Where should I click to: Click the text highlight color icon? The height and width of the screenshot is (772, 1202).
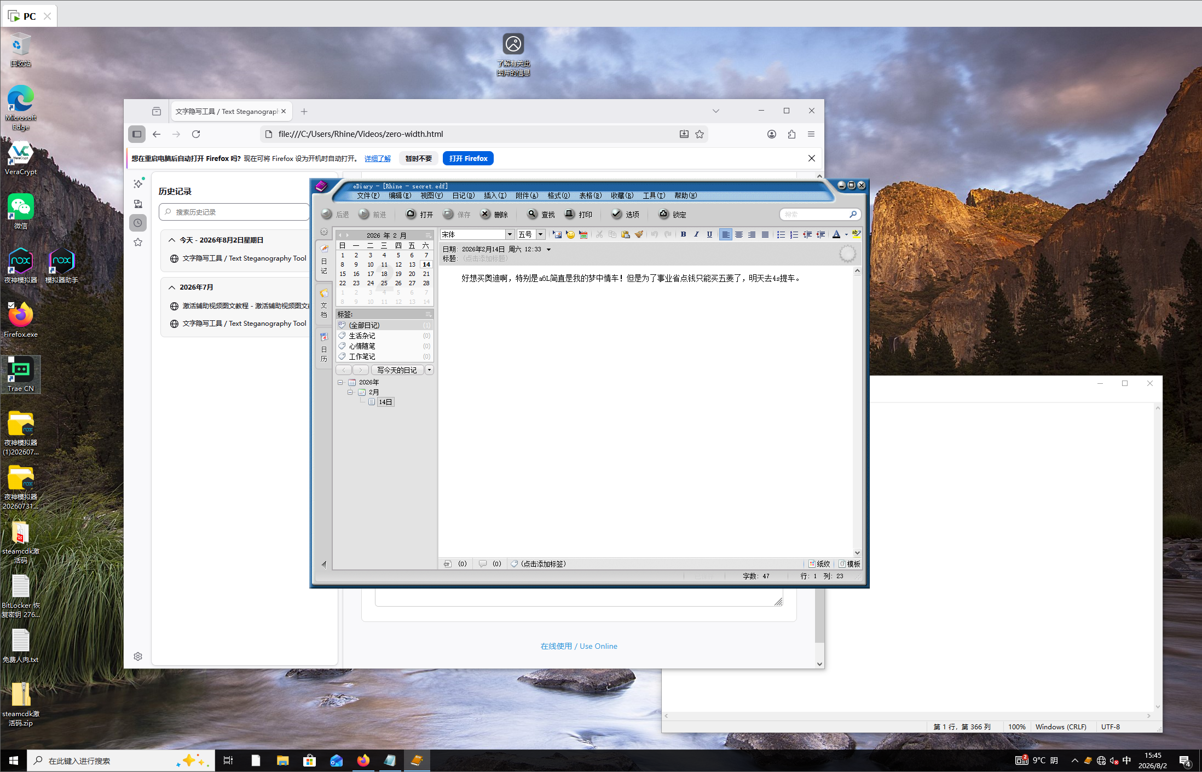pyautogui.click(x=856, y=234)
